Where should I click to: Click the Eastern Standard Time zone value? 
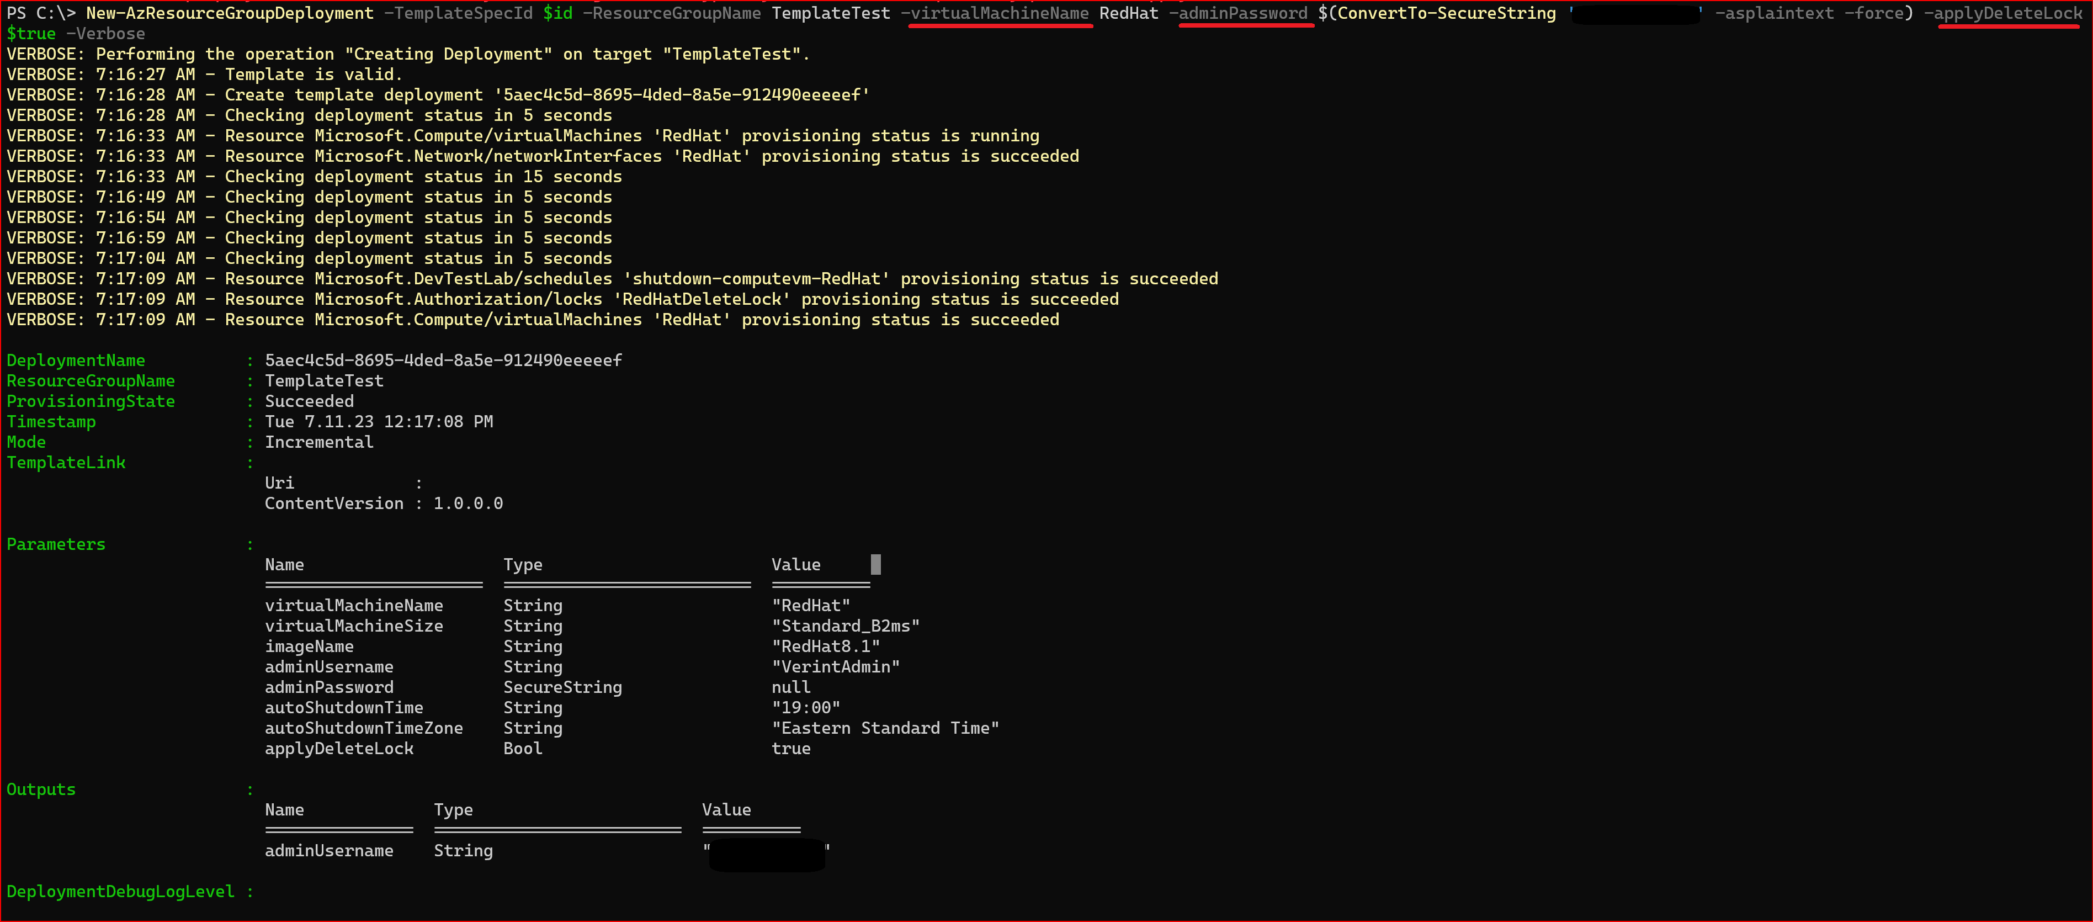[x=885, y=728]
